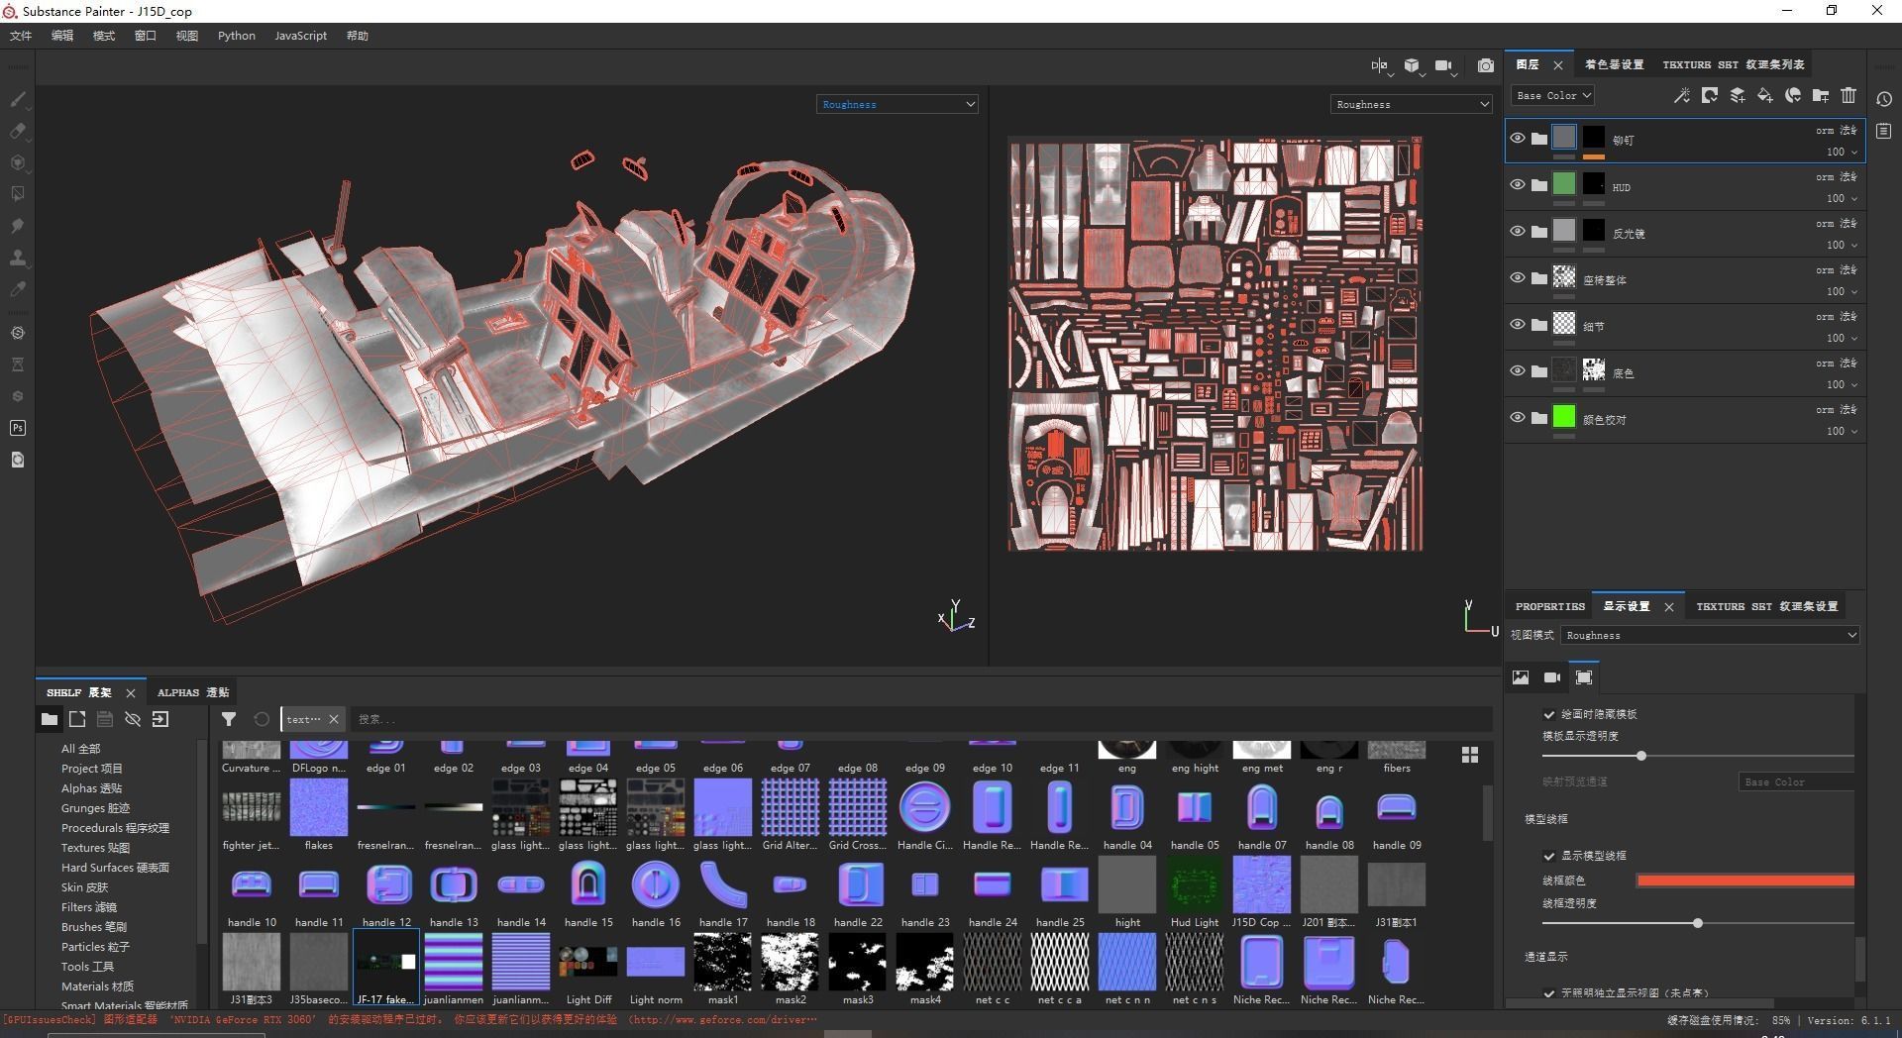The image size is (1902, 1038).
Task: Click the camera perspective icon above viewport
Action: [x=1444, y=65]
